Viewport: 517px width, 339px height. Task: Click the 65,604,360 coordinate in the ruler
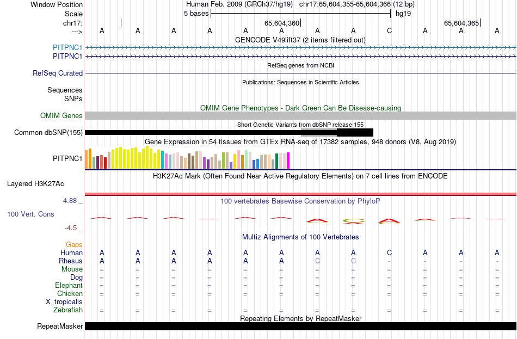[282, 23]
